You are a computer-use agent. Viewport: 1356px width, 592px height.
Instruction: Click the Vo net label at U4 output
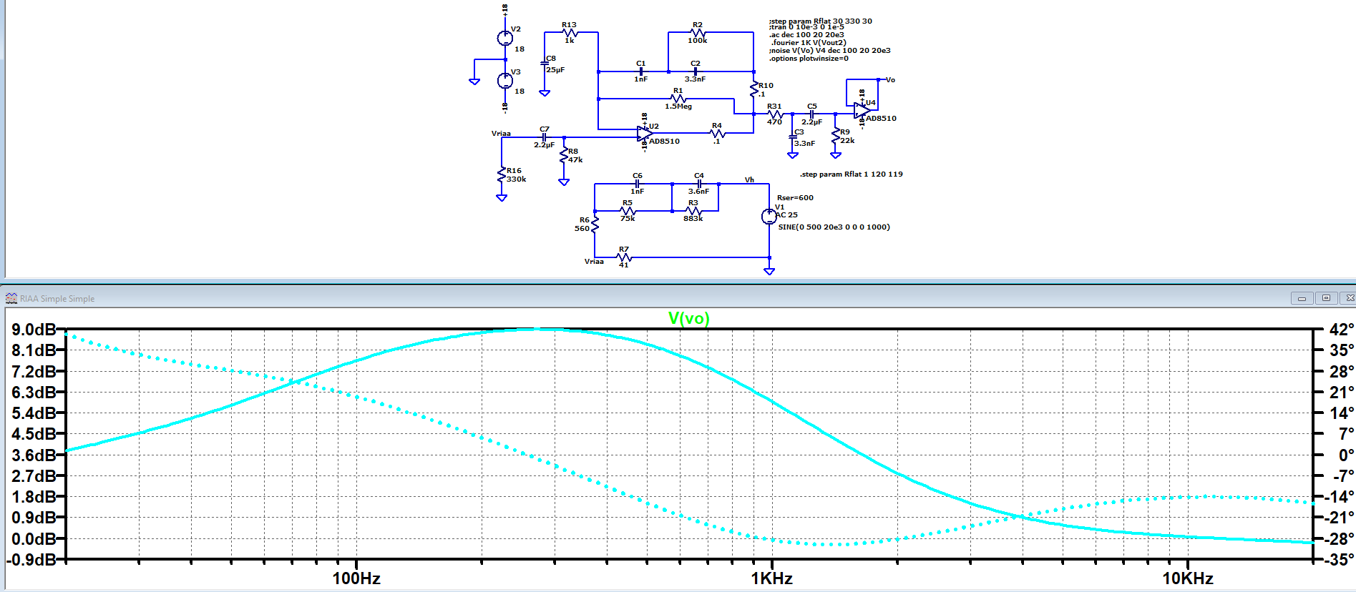(890, 80)
